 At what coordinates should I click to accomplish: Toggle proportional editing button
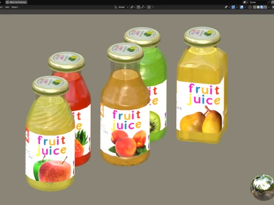pyautogui.click(x=149, y=7)
